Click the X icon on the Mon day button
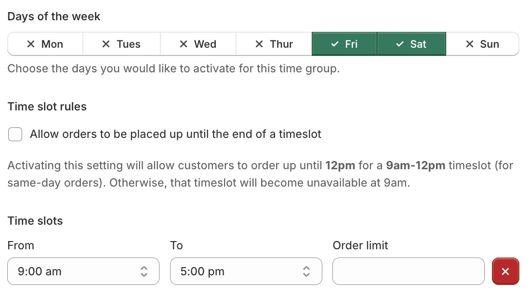Screen dimensions: 529x297 pos(30,44)
